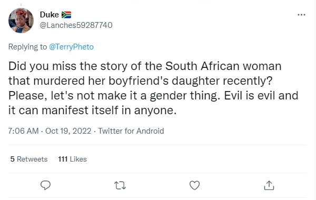Like the tweet with the heart icon

click(x=194, y=185)
